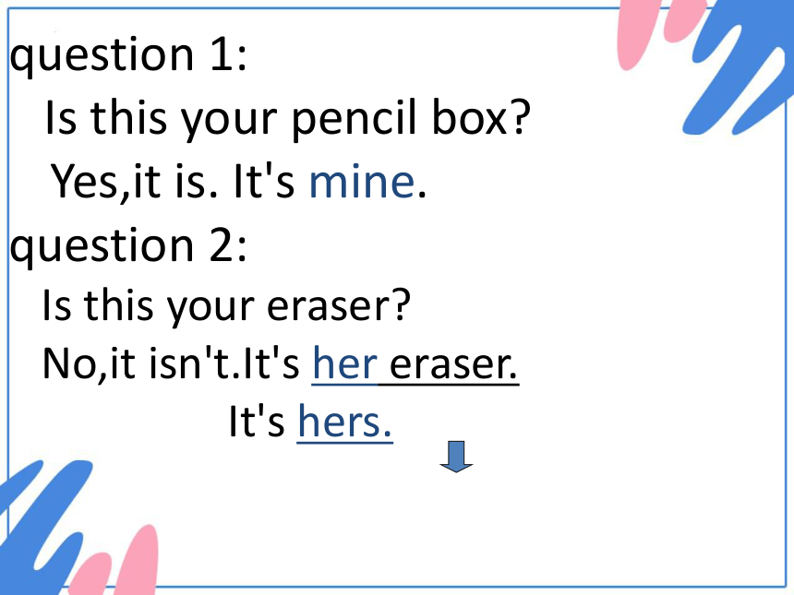This screenshot has height=595, width=794.
Task: Click the "question 2:" heading
Action: 128,246
